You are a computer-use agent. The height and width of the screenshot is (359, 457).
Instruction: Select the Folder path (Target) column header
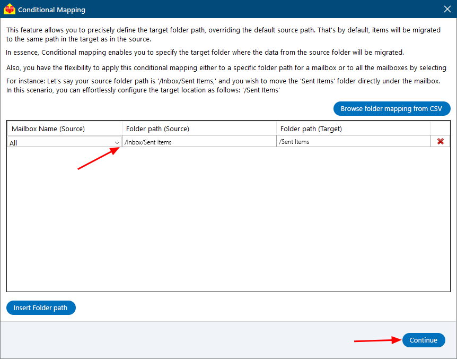coord(310,128)
